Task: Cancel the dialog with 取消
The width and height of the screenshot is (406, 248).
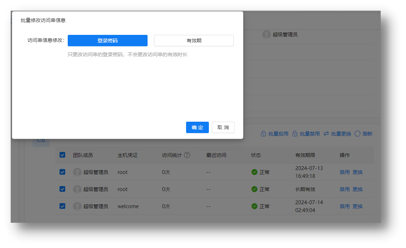Action: tap(223, 127)
